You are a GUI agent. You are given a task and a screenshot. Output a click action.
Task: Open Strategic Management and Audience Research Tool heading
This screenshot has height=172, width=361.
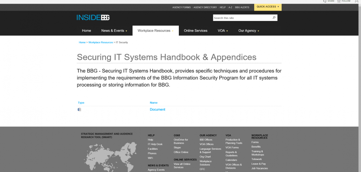[x=106, y=135]
